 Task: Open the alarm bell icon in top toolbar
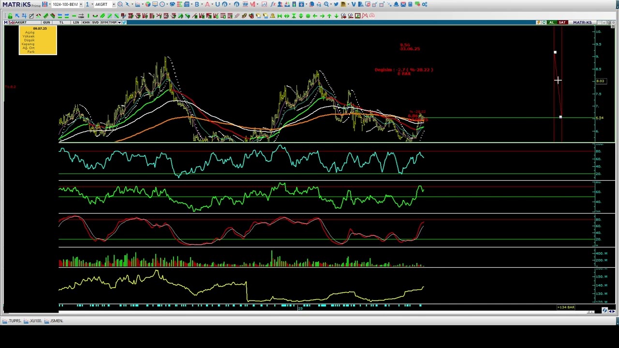click(x=396, y=4)
